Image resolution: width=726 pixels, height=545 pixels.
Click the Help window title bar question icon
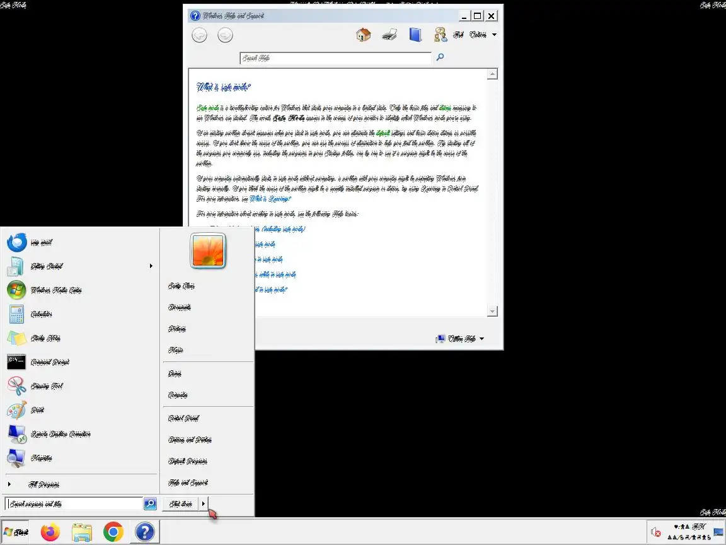click(x=195, y=16)
